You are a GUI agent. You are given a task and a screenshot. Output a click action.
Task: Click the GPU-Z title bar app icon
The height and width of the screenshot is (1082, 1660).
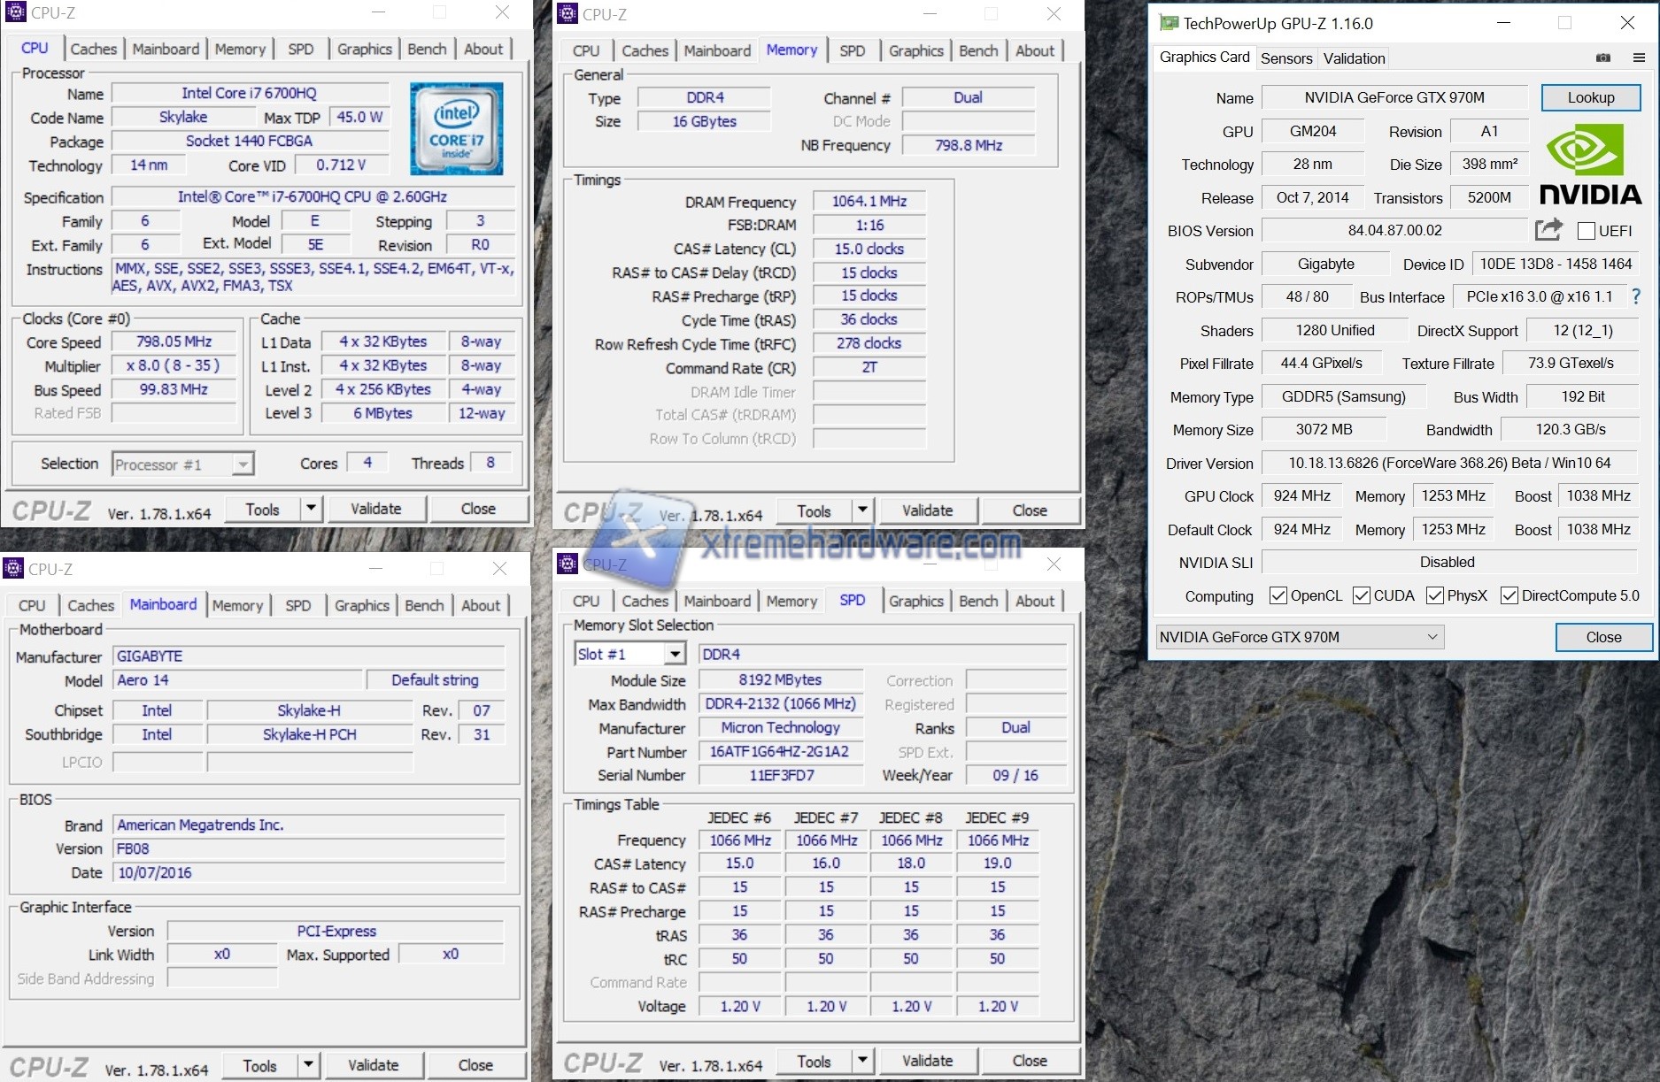click(1169, 23)
